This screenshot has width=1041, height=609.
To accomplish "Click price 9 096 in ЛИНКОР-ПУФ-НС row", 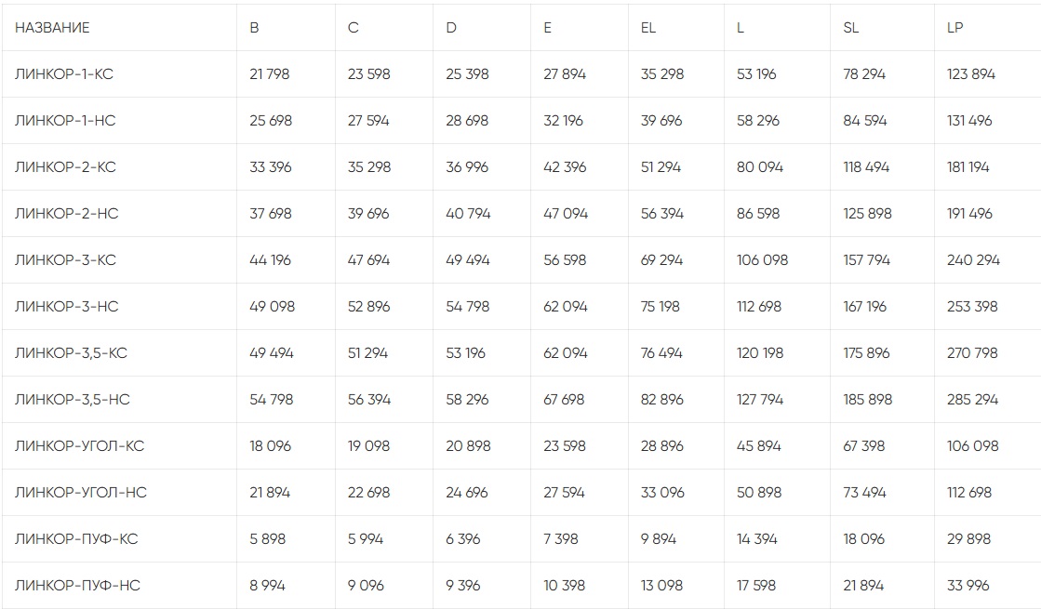I will pyautogui.click(x=366, y=586).
